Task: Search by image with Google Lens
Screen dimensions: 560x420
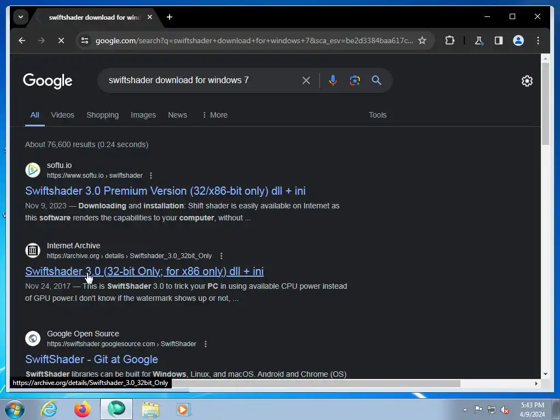Action: click(354, 80)
